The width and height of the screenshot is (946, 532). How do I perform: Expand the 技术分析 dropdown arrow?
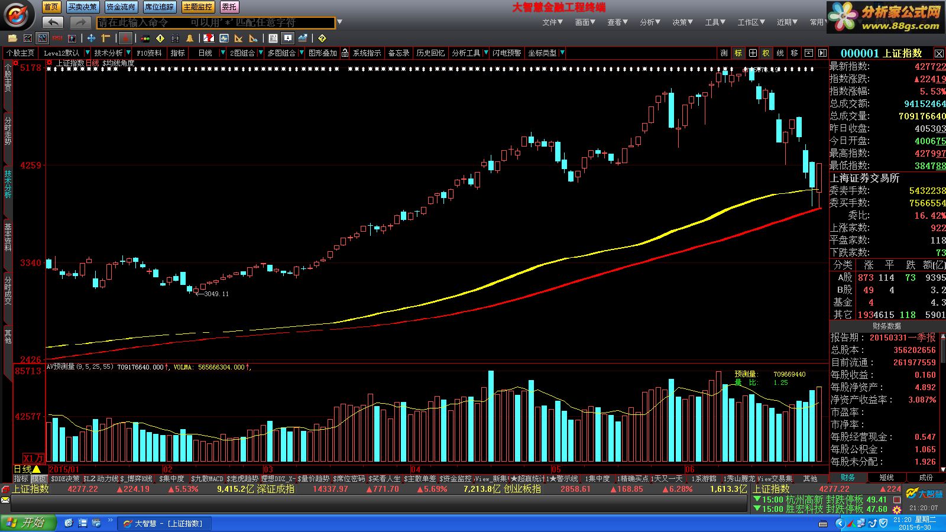pyautogui.click(x=128, y=53)
